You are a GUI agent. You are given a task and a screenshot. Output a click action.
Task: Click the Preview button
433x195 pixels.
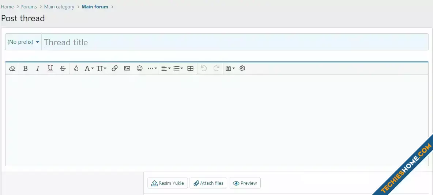point(245,183)
